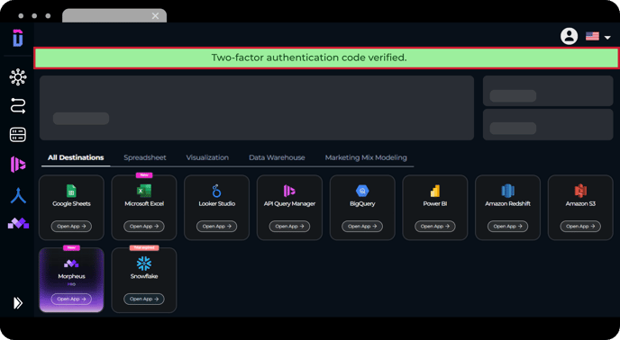Open the data storage sidebar icon
Image resolution: width=620 pixels, height=340 pixels.
coord(18,135)
